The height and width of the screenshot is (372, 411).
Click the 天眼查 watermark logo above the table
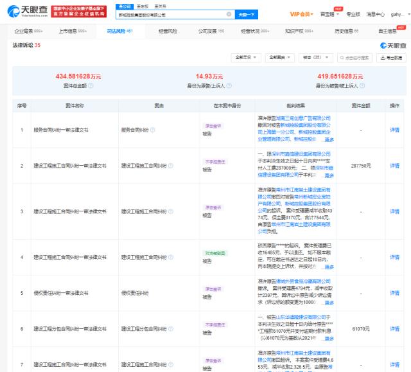point(394,46)
